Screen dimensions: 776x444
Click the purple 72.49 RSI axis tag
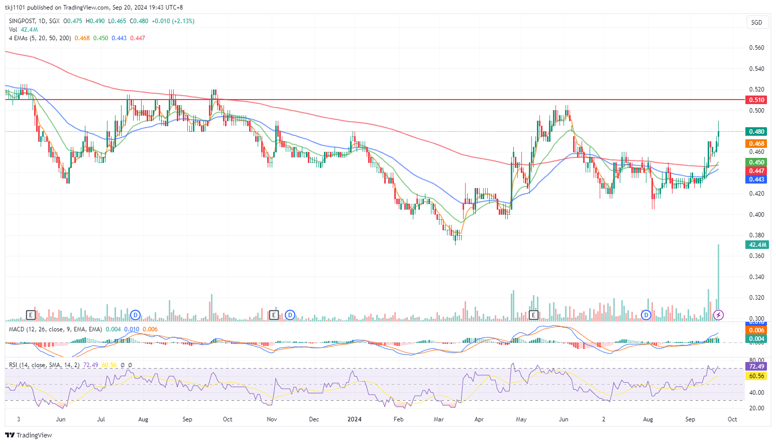coord(756,367)
